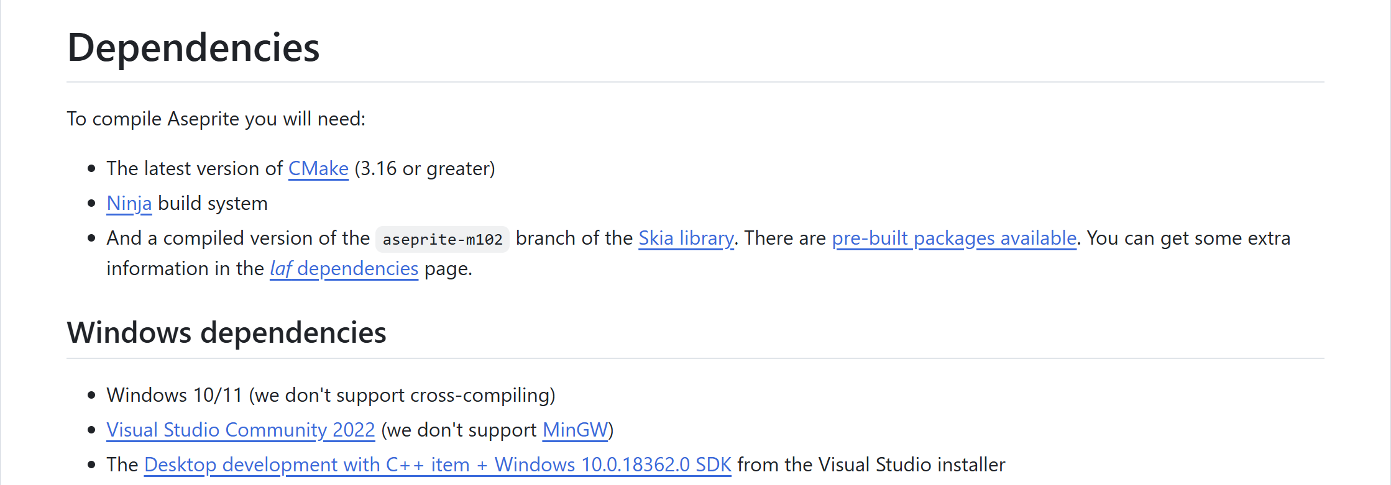Open the CMake link
This screenshot has width=1391, height=485.
pyautogui.click(x=318, y=169)
